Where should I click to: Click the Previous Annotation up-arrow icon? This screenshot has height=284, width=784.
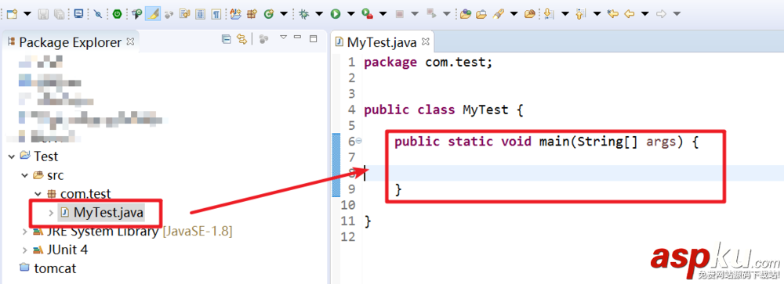[580, 15]
